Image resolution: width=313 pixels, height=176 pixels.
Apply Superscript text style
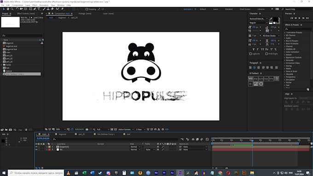point(272,49)
